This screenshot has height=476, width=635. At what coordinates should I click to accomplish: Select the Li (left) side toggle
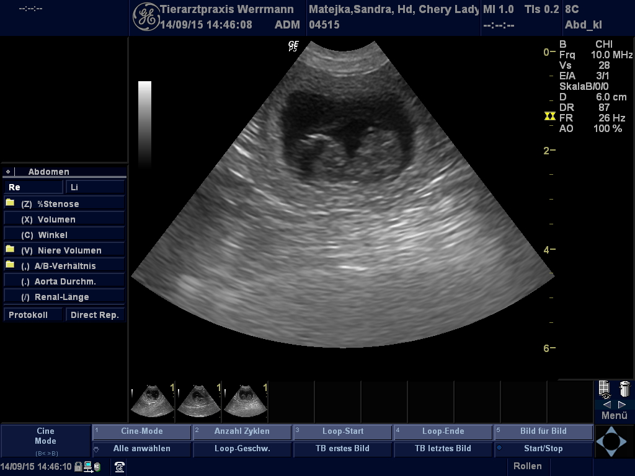[95, 187]
